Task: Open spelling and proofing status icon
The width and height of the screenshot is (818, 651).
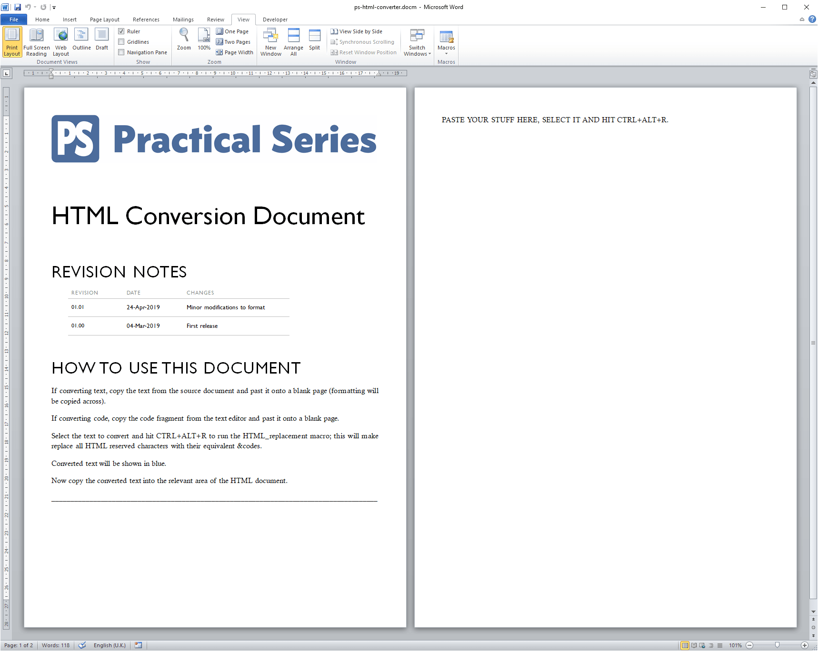Action: (82, 645)
